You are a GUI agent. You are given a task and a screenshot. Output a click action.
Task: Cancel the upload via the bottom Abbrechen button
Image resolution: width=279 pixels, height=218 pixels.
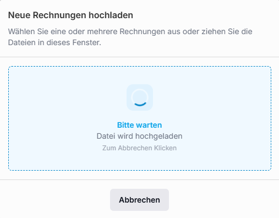click(139, 200)
